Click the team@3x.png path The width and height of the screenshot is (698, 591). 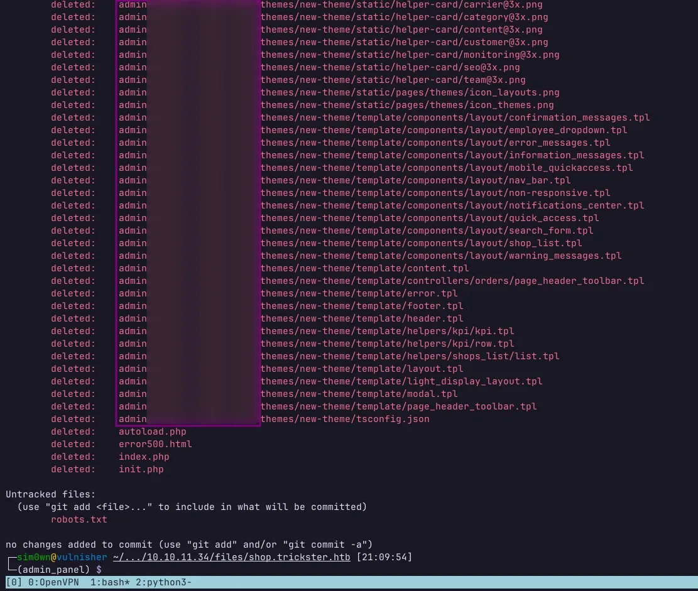coord(393,80)
